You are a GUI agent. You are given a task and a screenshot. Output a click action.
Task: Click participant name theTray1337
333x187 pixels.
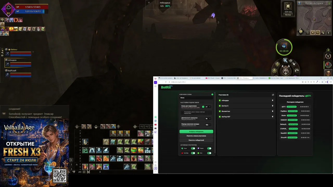(x=226, y=117)
